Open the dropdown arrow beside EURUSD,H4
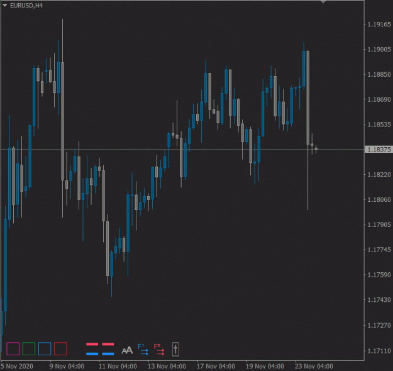 [x=5, y=5]
